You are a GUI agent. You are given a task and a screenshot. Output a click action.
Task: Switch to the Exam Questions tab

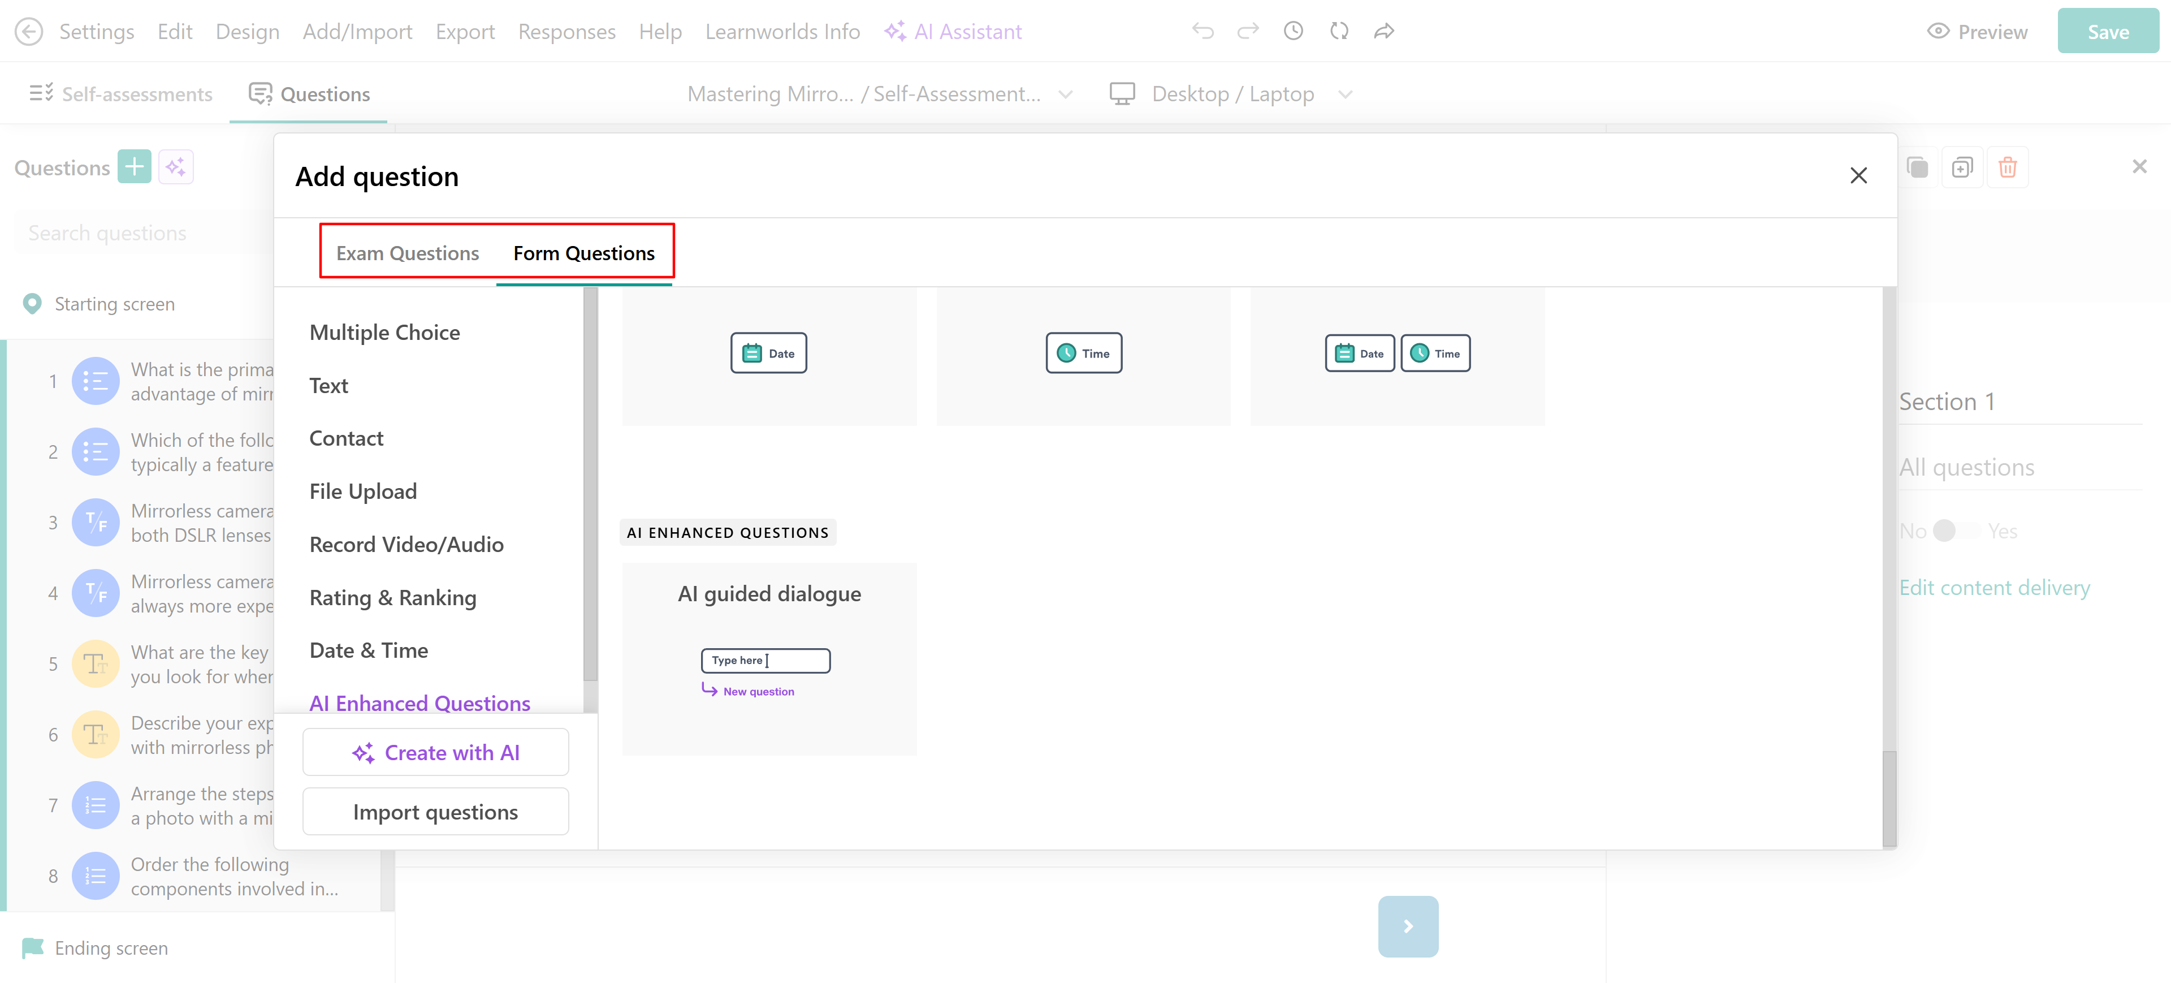point(407,253)
